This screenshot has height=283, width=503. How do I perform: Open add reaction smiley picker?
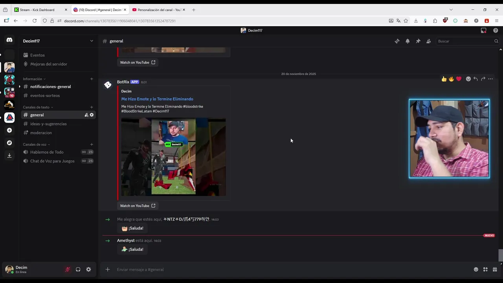click(468, 79)
